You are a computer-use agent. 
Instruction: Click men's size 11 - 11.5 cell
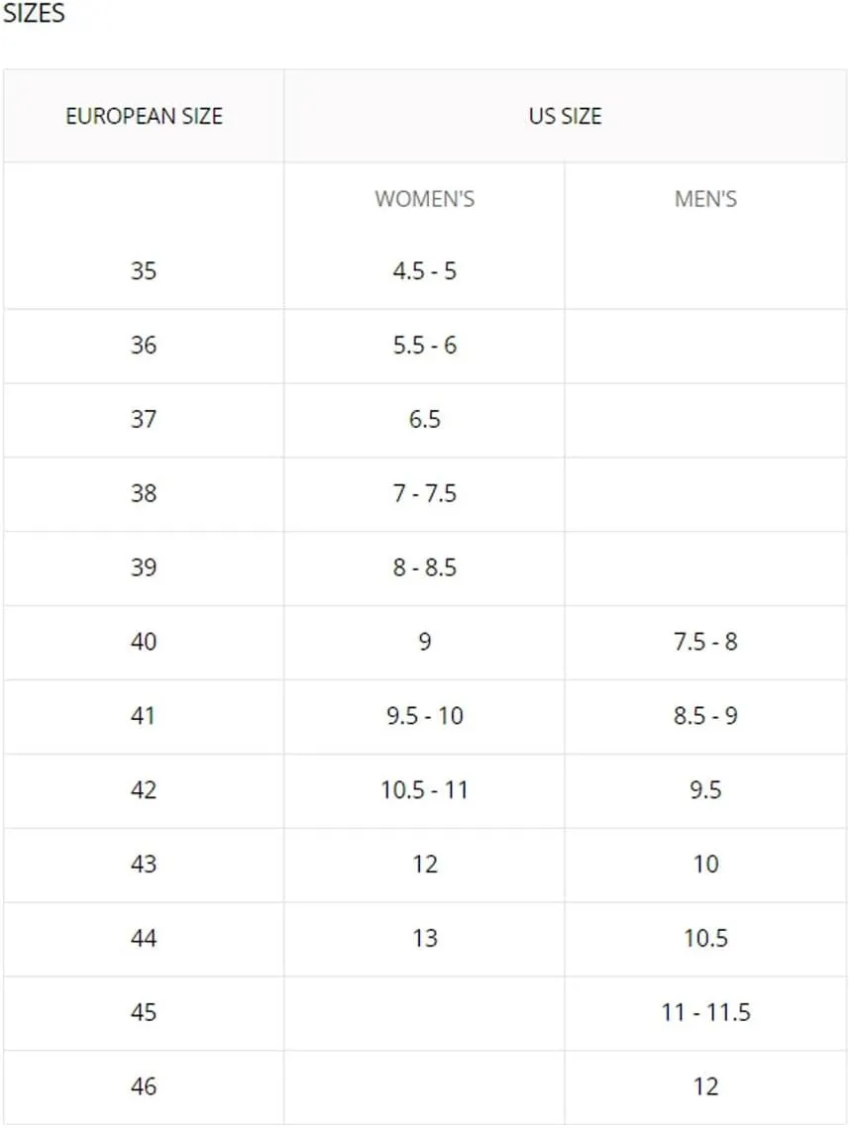[706, 1012]
